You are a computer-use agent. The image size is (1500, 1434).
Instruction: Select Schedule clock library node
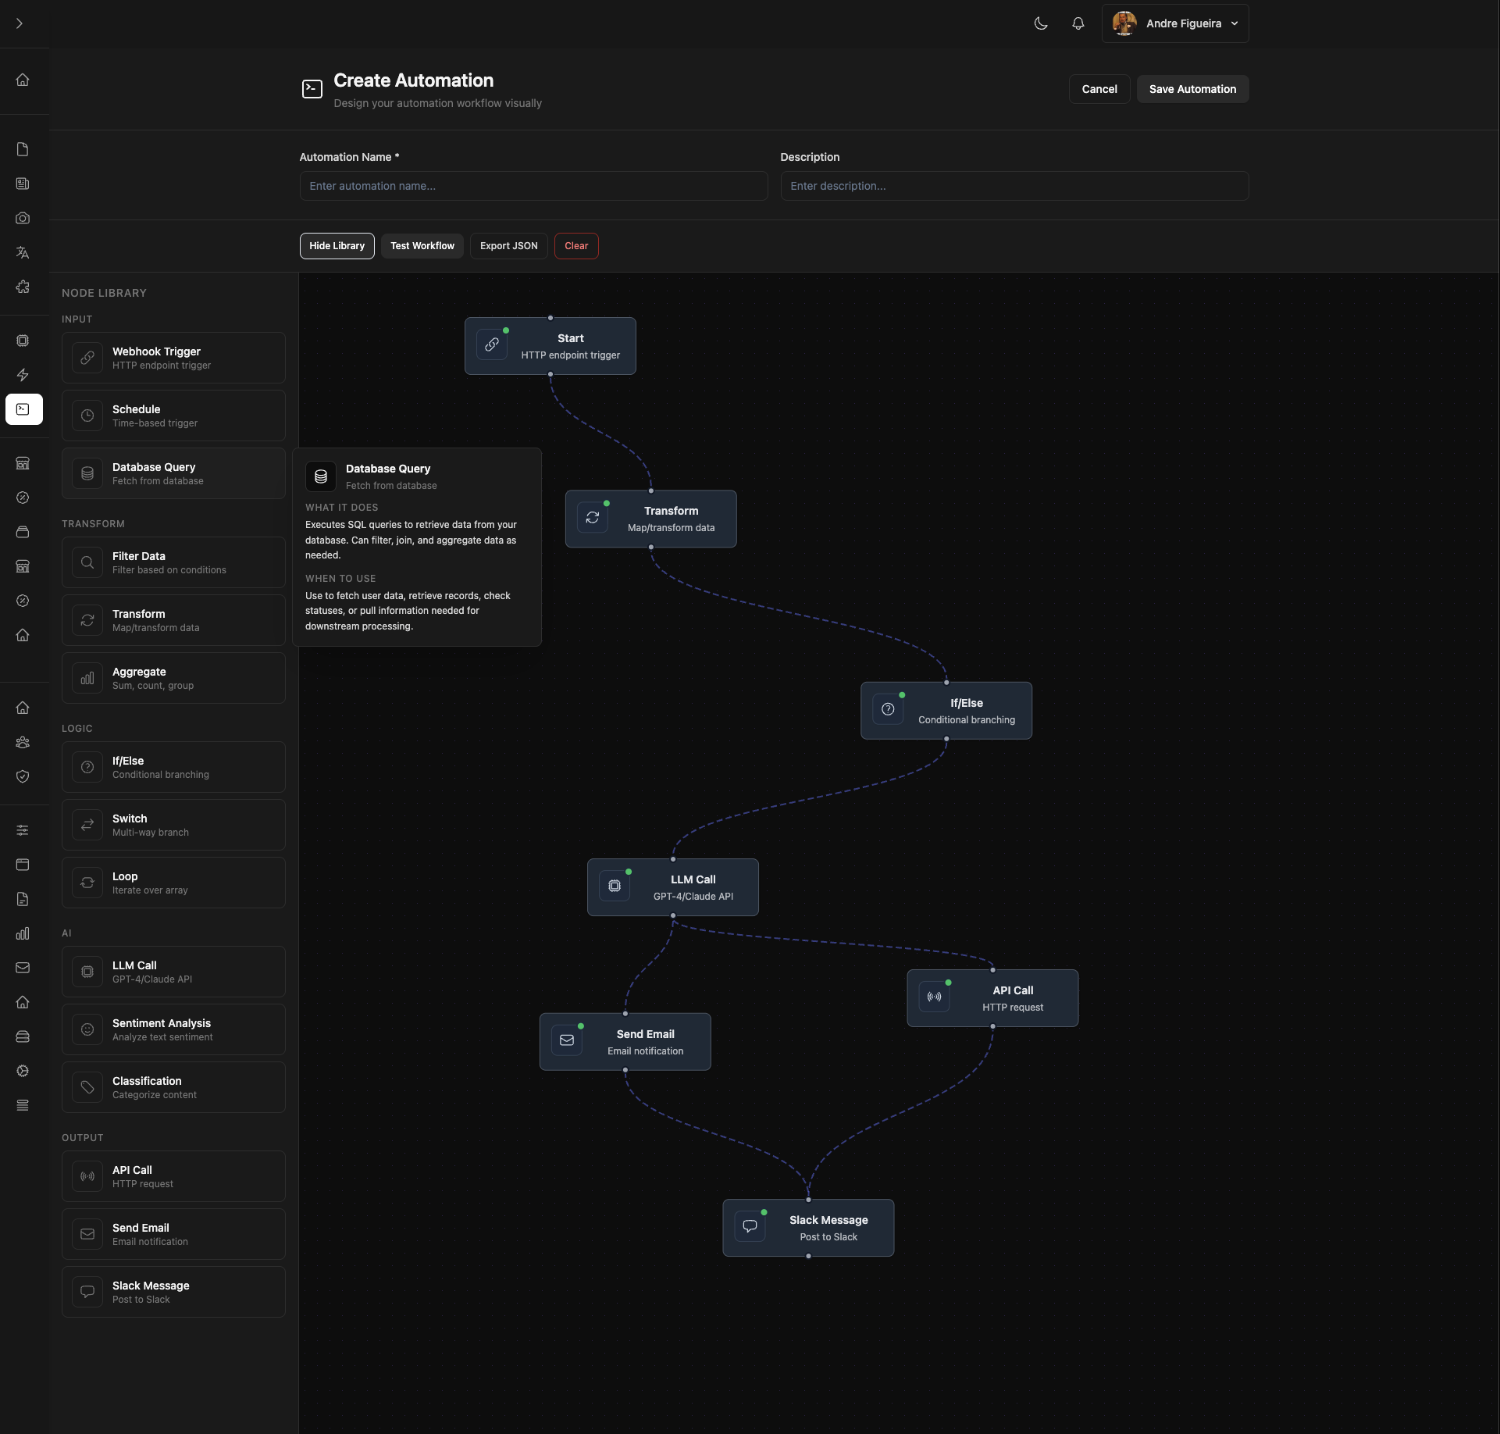tap(173, 416)
